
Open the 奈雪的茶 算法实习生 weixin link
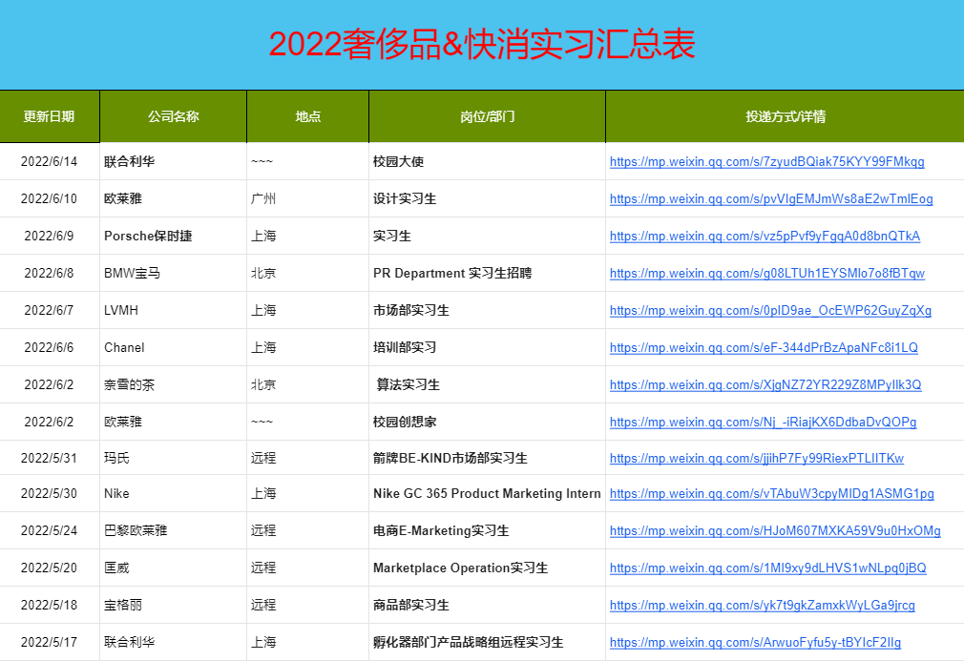765,384
